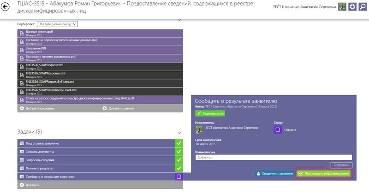Click task list icon for Собрать документы
369x192 pixels.
click(x=22, y=152)
